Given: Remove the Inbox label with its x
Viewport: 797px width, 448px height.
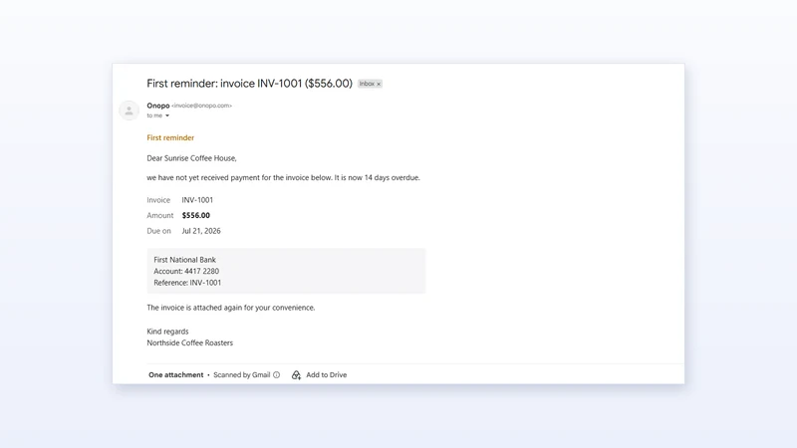Looking at the screenshot, I should pyautogui.click(x=379, y=84).
